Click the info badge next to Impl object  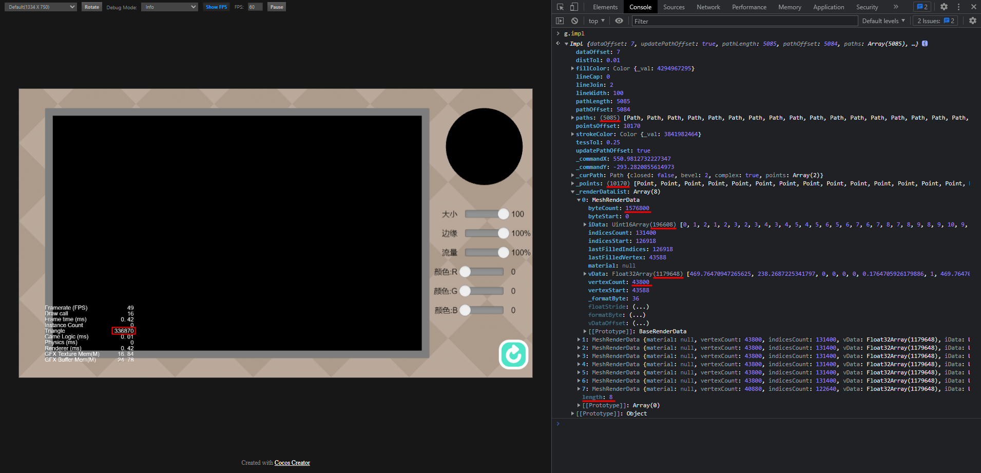click(x=925, y=44)
